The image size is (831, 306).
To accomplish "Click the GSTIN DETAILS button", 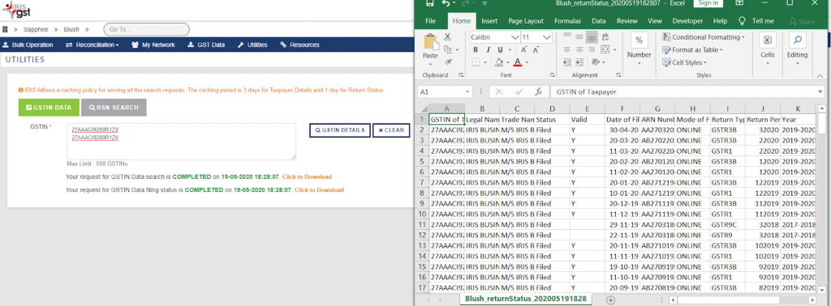I will point(340,130).
